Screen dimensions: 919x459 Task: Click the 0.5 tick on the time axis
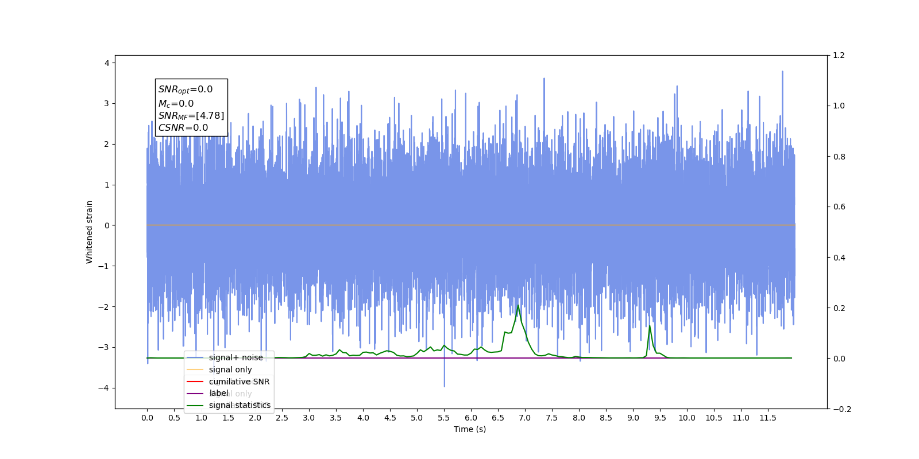pos(174,418)
